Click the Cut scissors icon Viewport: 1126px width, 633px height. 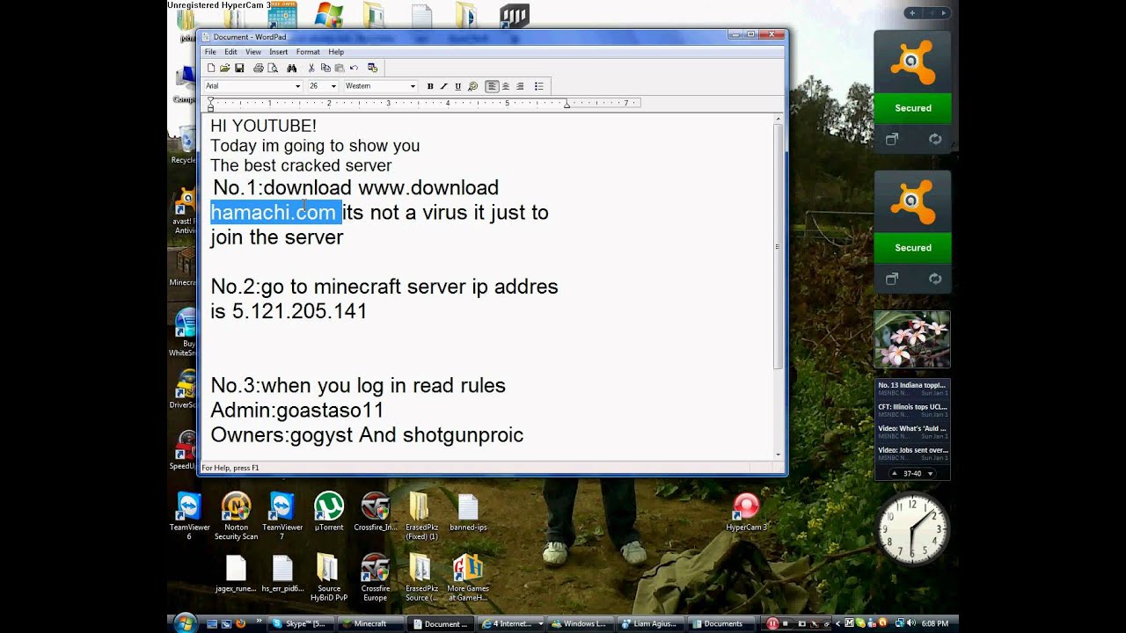coord(311,68)
